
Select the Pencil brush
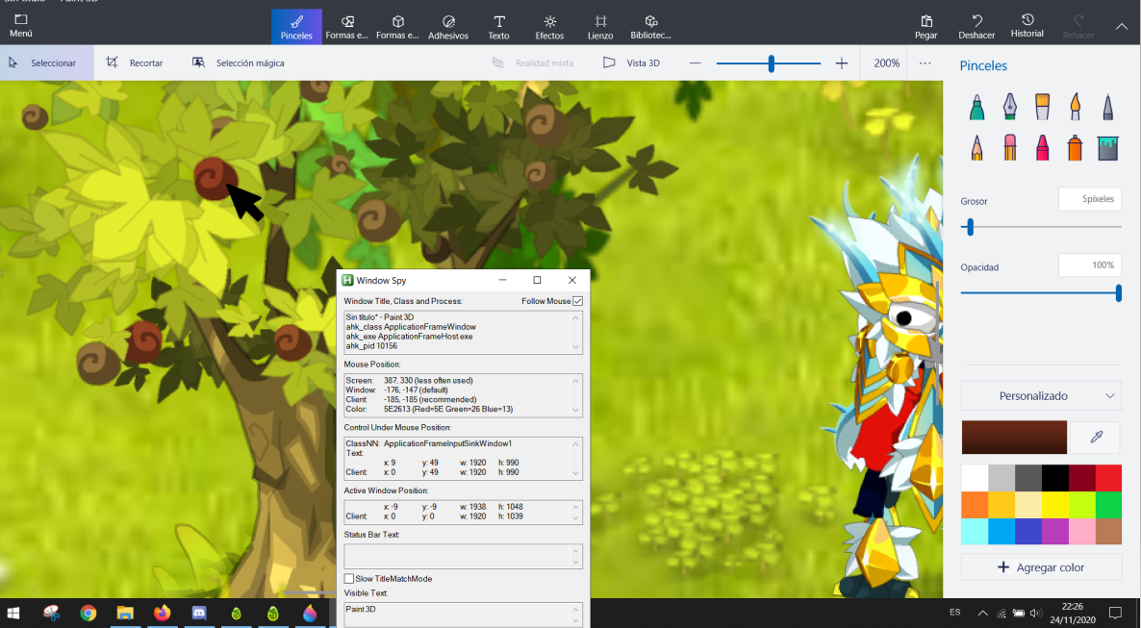coord(976,148)
